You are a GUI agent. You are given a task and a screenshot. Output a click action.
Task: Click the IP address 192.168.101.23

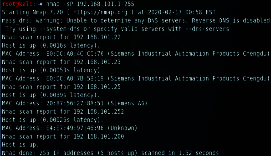(x=97, y=62)
